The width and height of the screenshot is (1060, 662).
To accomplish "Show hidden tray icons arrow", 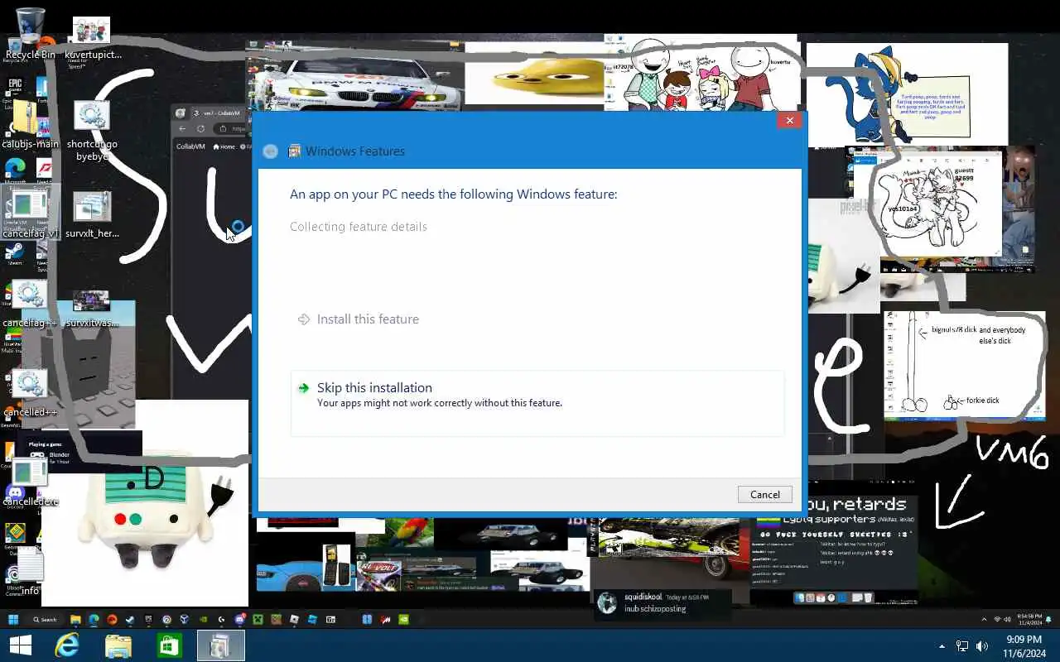I will coord(942,646).
